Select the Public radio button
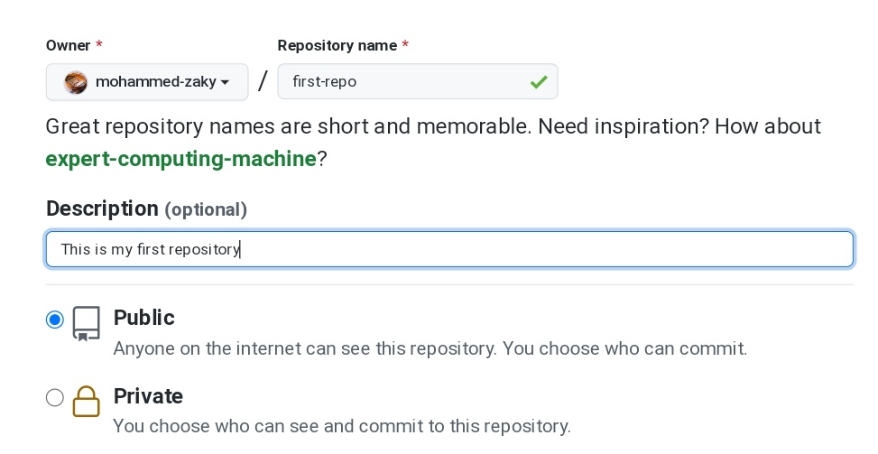878x454 pixels. 55,320
